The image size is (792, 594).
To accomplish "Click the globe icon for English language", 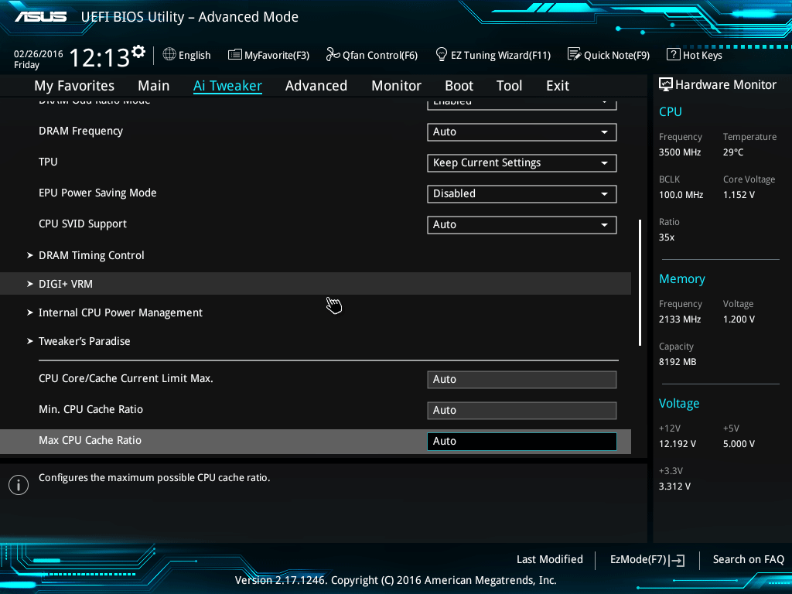I will coord(169,54).
